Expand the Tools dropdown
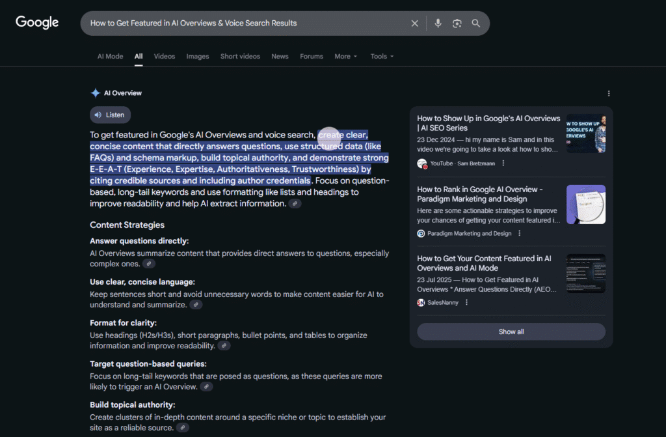This screenshot has height=437, width=666. coord(382,56)
